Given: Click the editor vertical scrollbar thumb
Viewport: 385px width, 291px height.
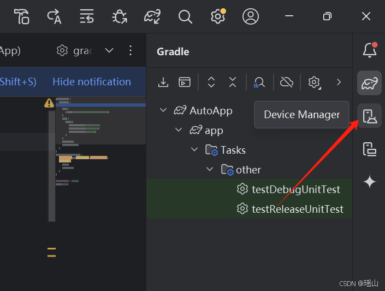Looking at the screenshot, I should [x=52, y=166].
